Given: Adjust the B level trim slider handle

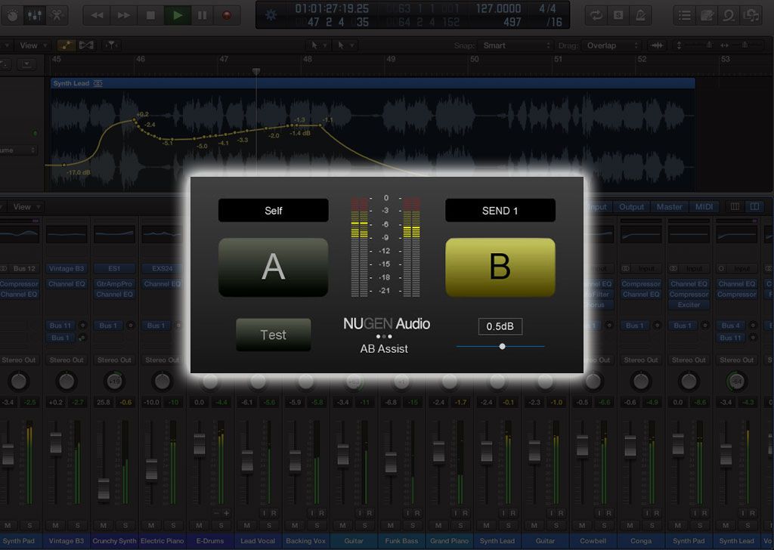Looking at the screenshot, I should [502, 346].
